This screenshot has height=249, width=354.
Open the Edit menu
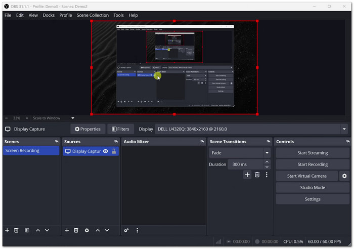pos(20,15)
